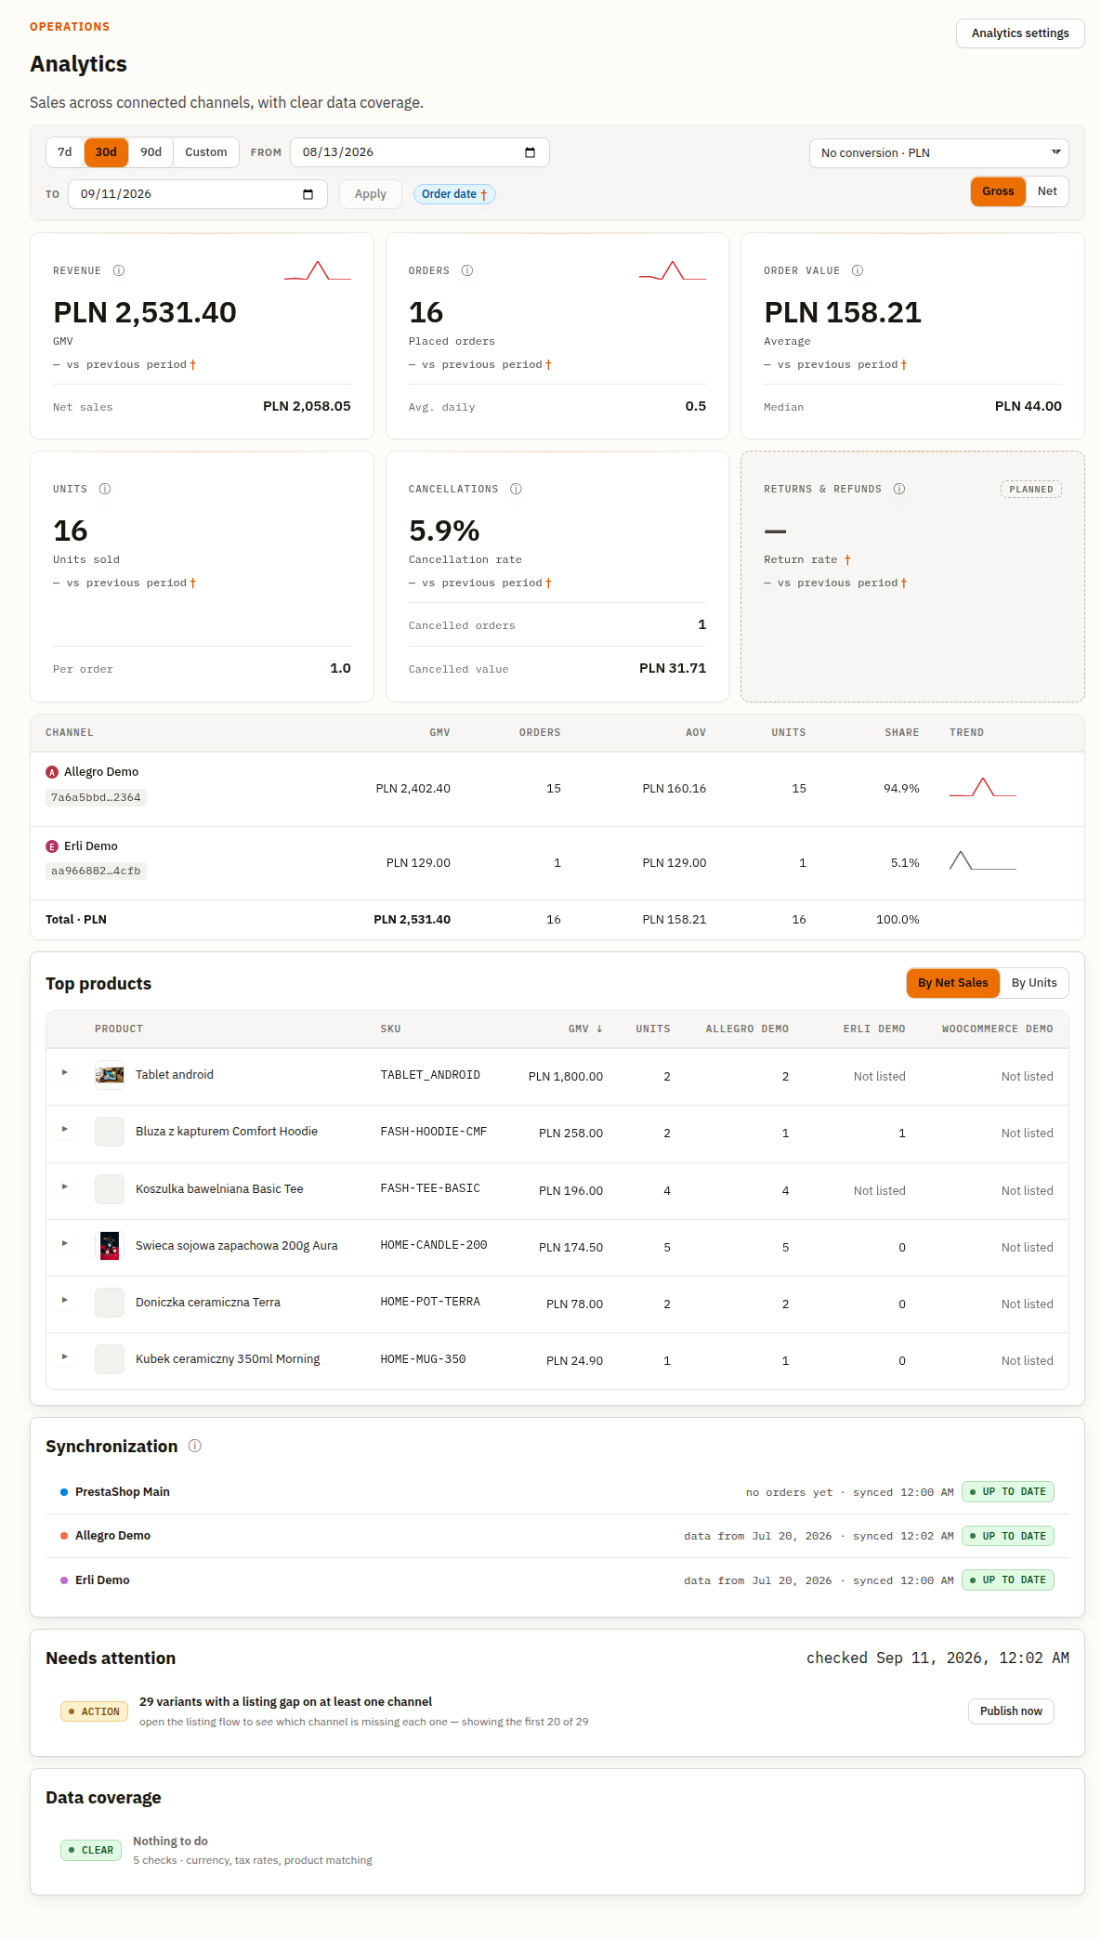Image resolution: width=1101 pixels, height=1940 pixels.
Task: Click the TO date field 09/11/2026
Action: (198, 194)
